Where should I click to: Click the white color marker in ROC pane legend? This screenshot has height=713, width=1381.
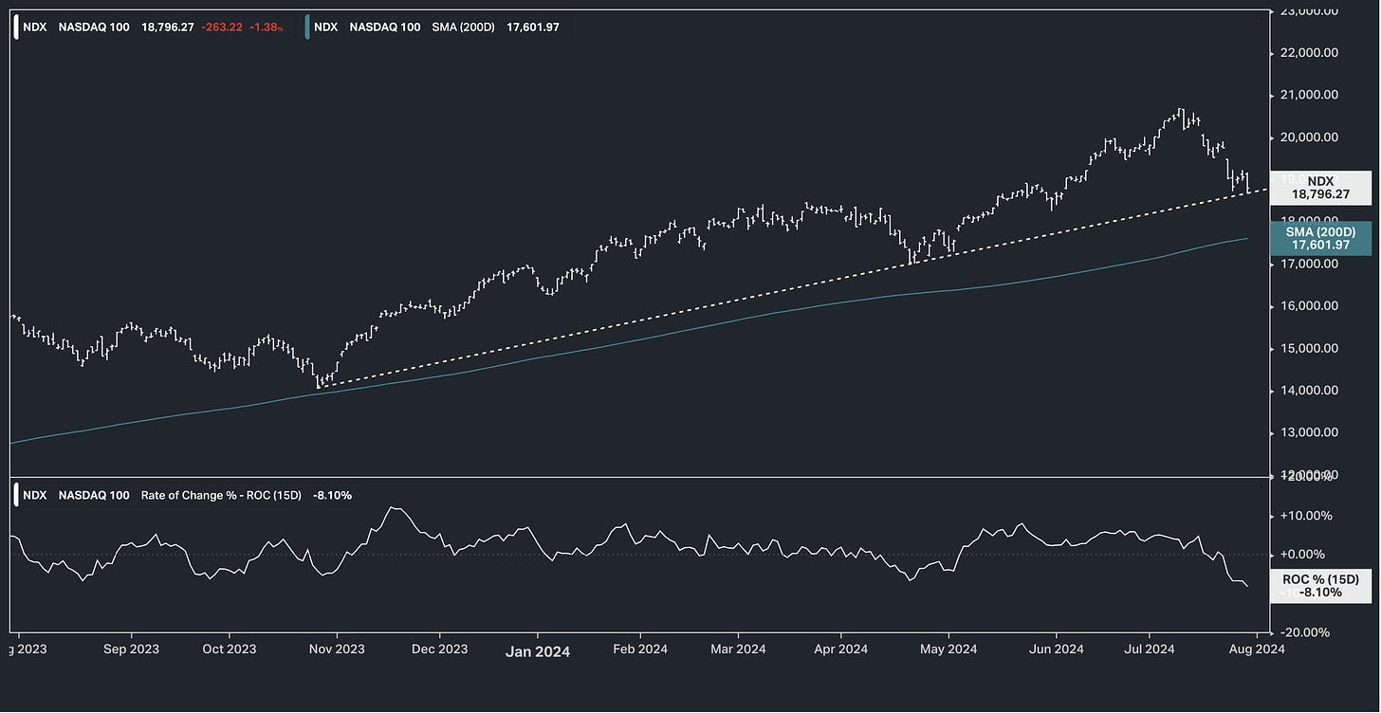[x=17, y=495]
